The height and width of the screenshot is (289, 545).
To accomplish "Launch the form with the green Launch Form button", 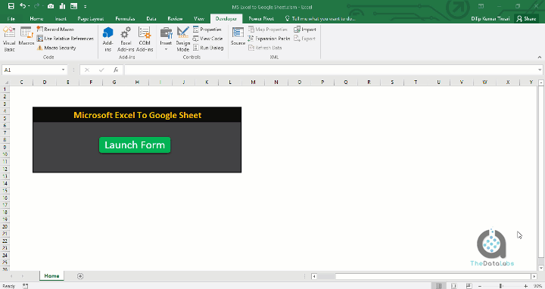I will coord(135,144).
